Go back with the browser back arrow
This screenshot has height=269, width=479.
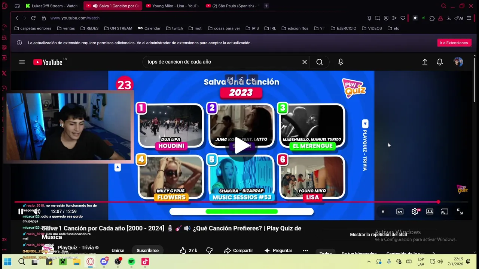click(16, 18)
